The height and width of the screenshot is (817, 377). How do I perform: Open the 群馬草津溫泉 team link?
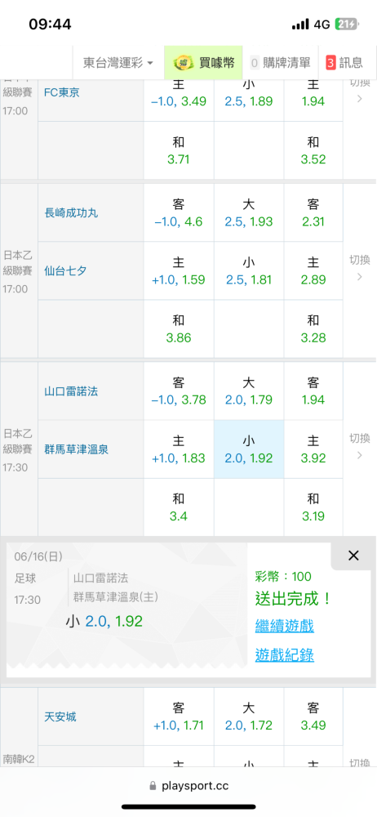point(77,449)
